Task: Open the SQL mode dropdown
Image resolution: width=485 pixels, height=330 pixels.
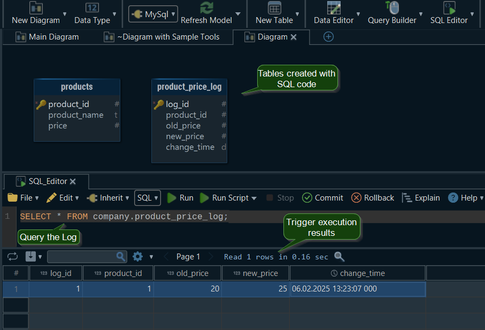Action: [148, 198]
